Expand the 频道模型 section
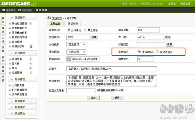This screenshot has width=195, height=120. pos(22,101)
